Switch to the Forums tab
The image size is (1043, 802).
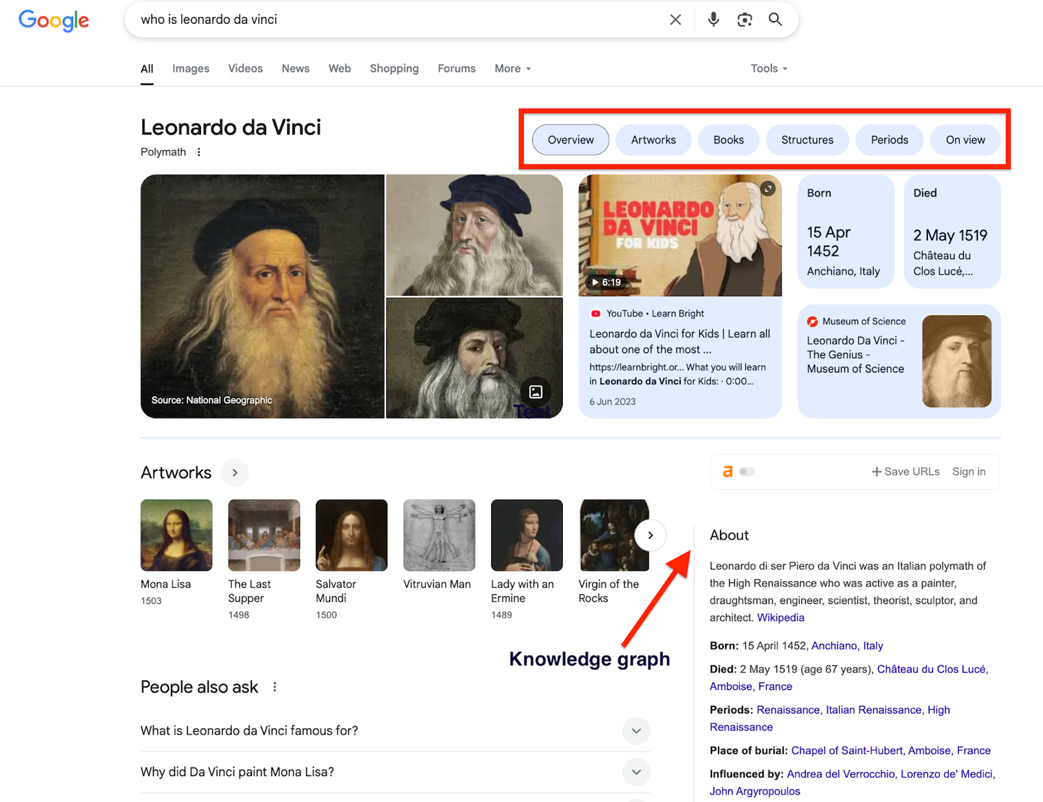[x=456, y=68]
